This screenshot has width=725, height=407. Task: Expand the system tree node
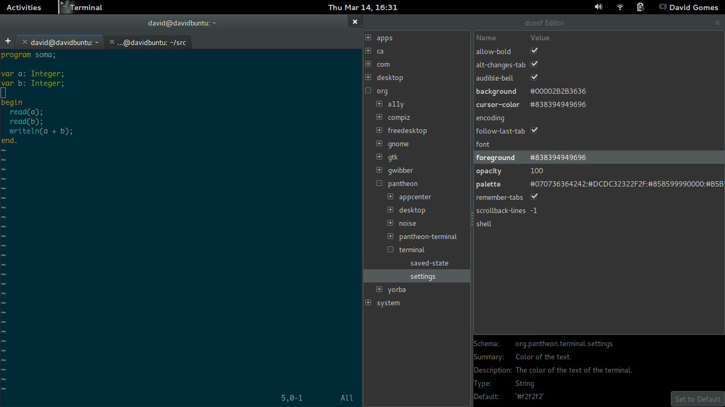[x=368, y=303]
